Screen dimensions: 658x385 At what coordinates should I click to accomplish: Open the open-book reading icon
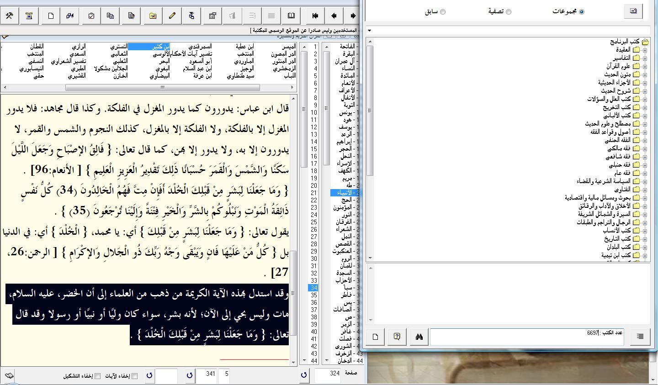tap(291, 16)
